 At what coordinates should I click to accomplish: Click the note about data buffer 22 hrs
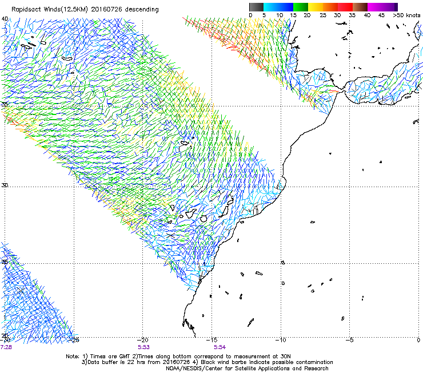137,362
